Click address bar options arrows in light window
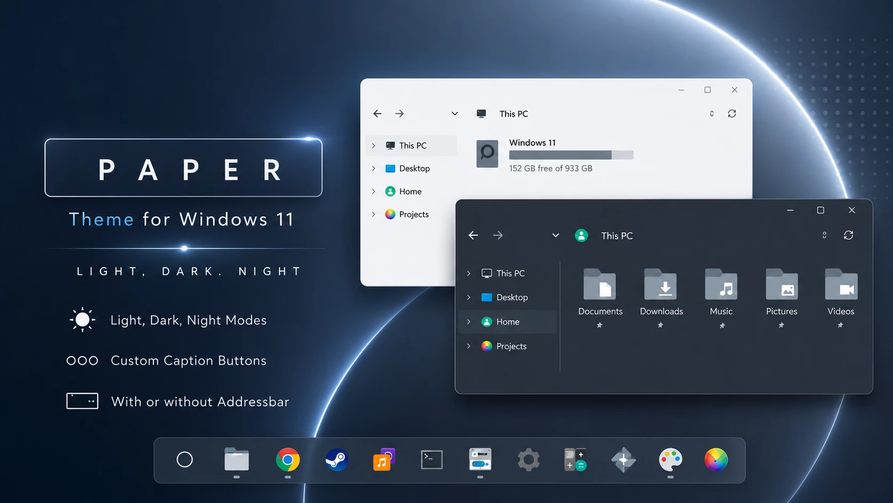 pos(712,113)
